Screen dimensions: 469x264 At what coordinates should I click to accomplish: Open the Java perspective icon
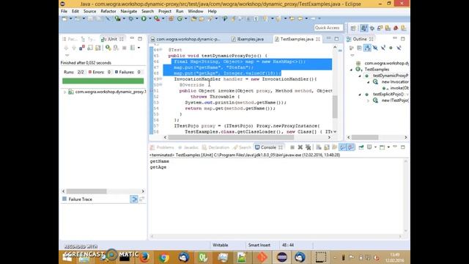[x=363, y=28]
